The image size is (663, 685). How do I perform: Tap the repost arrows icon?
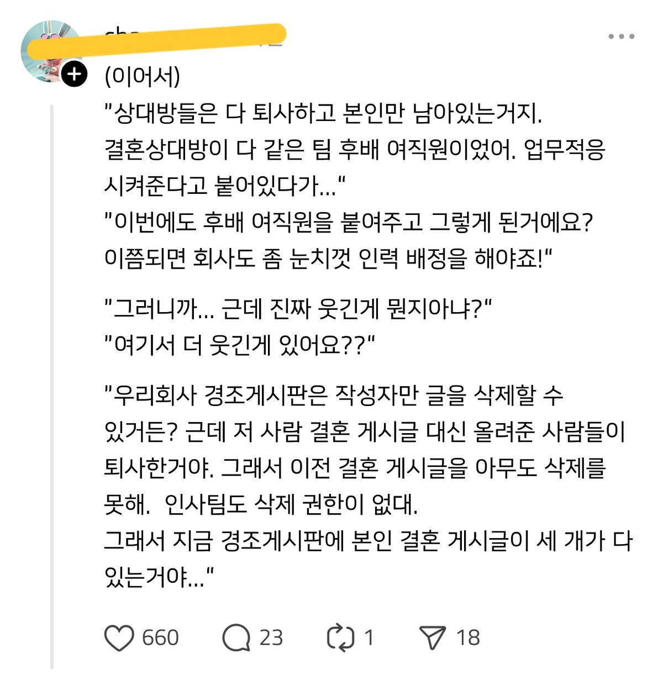pyautogui.click(x=340, y=637)
